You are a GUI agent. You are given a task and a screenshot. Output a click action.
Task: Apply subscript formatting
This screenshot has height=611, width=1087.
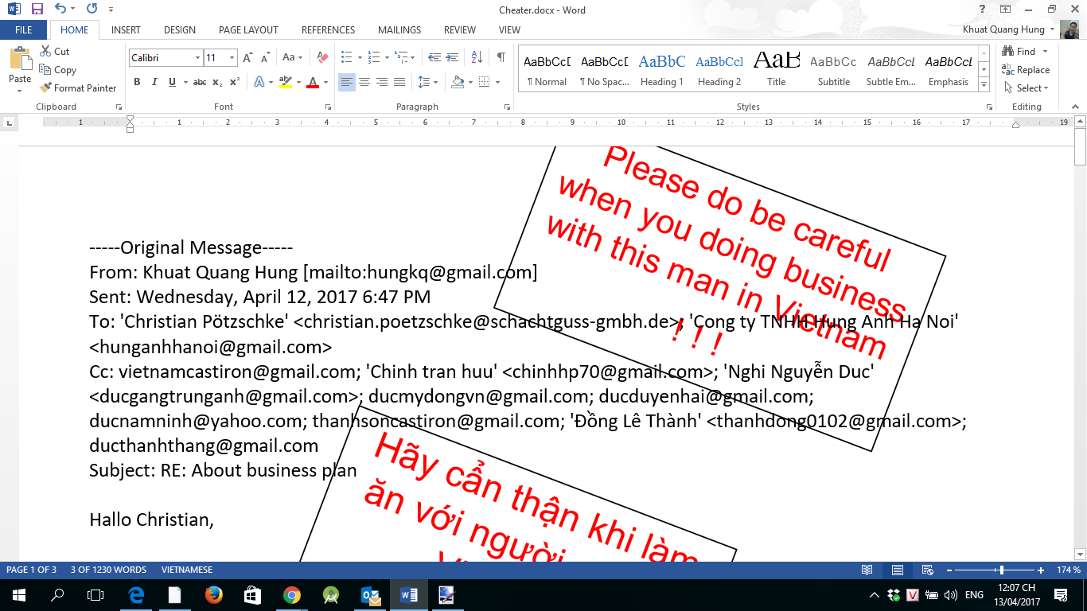click(219, 82)
